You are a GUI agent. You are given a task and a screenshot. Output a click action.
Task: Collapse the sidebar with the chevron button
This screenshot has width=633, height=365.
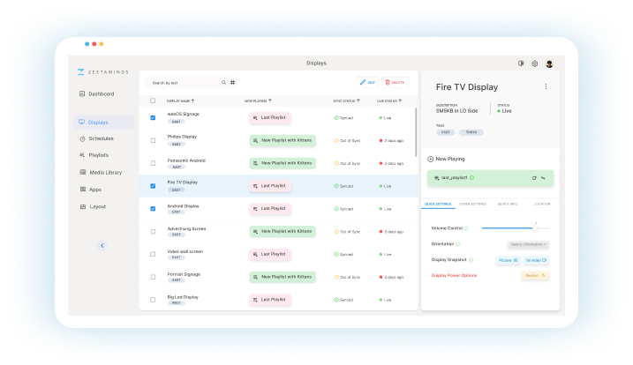click(x=102, y=245)
